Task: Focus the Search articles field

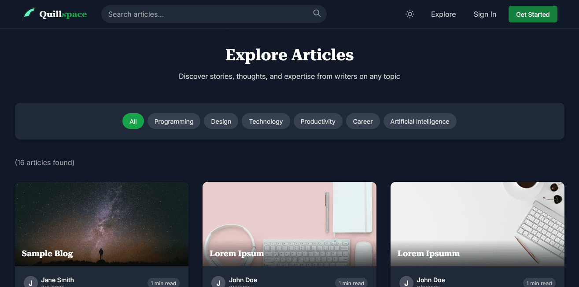Action: point(214,14)
